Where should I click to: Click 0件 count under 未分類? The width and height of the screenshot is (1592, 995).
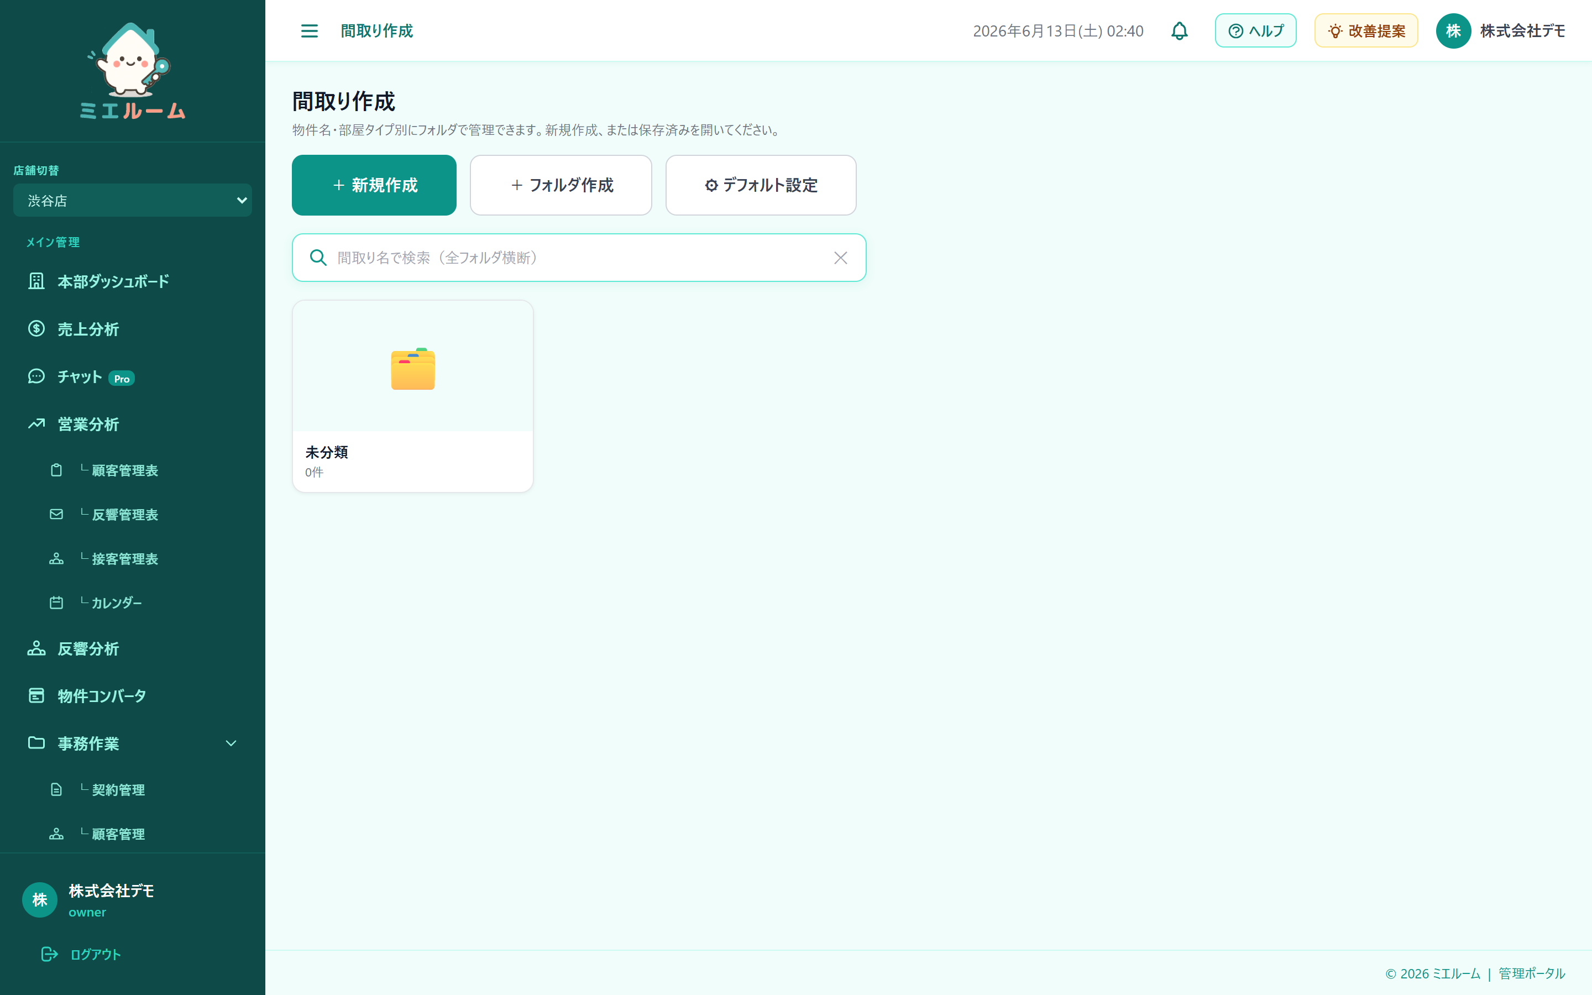click(314, 473)
